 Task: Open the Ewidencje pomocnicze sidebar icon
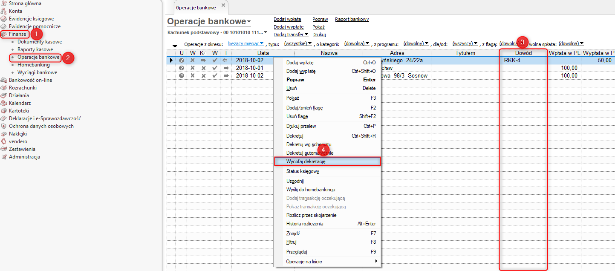4,26
